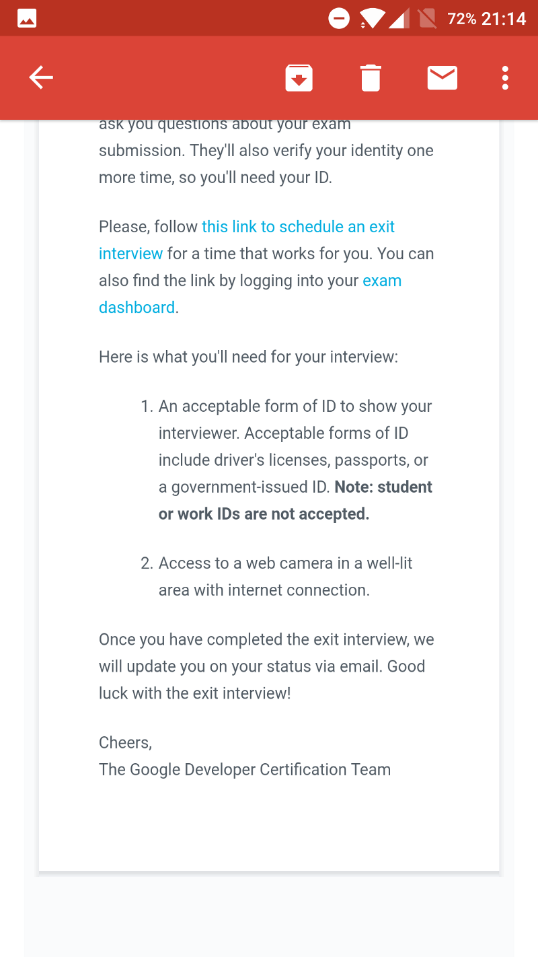538x957 pixels.
Task: Tap the 21:14 clock in status bar
Action: click(504, 19)
